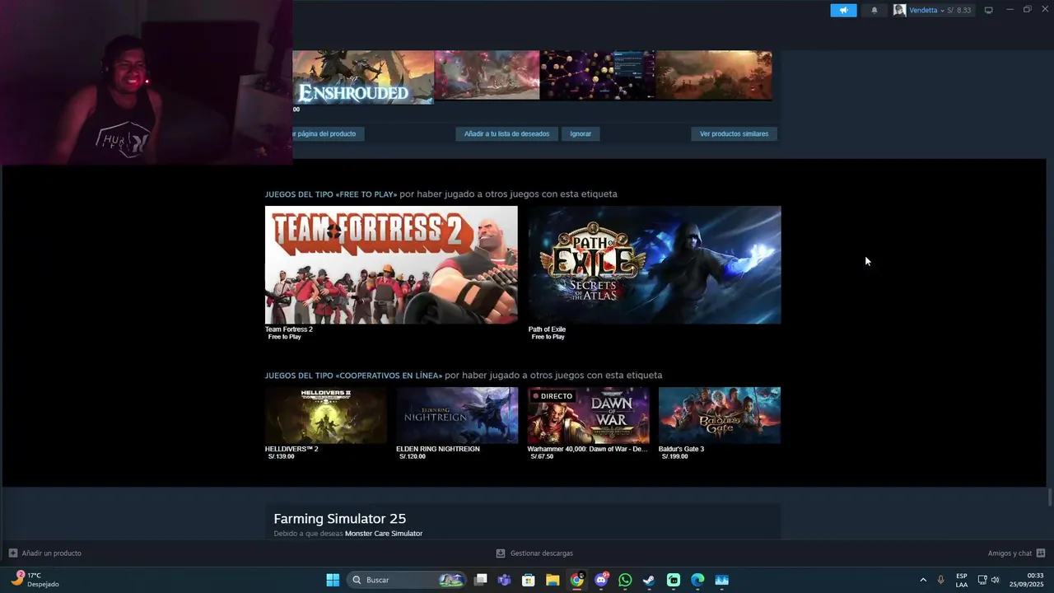Click the Ignorar button
1054x593 pixels.
581,133
